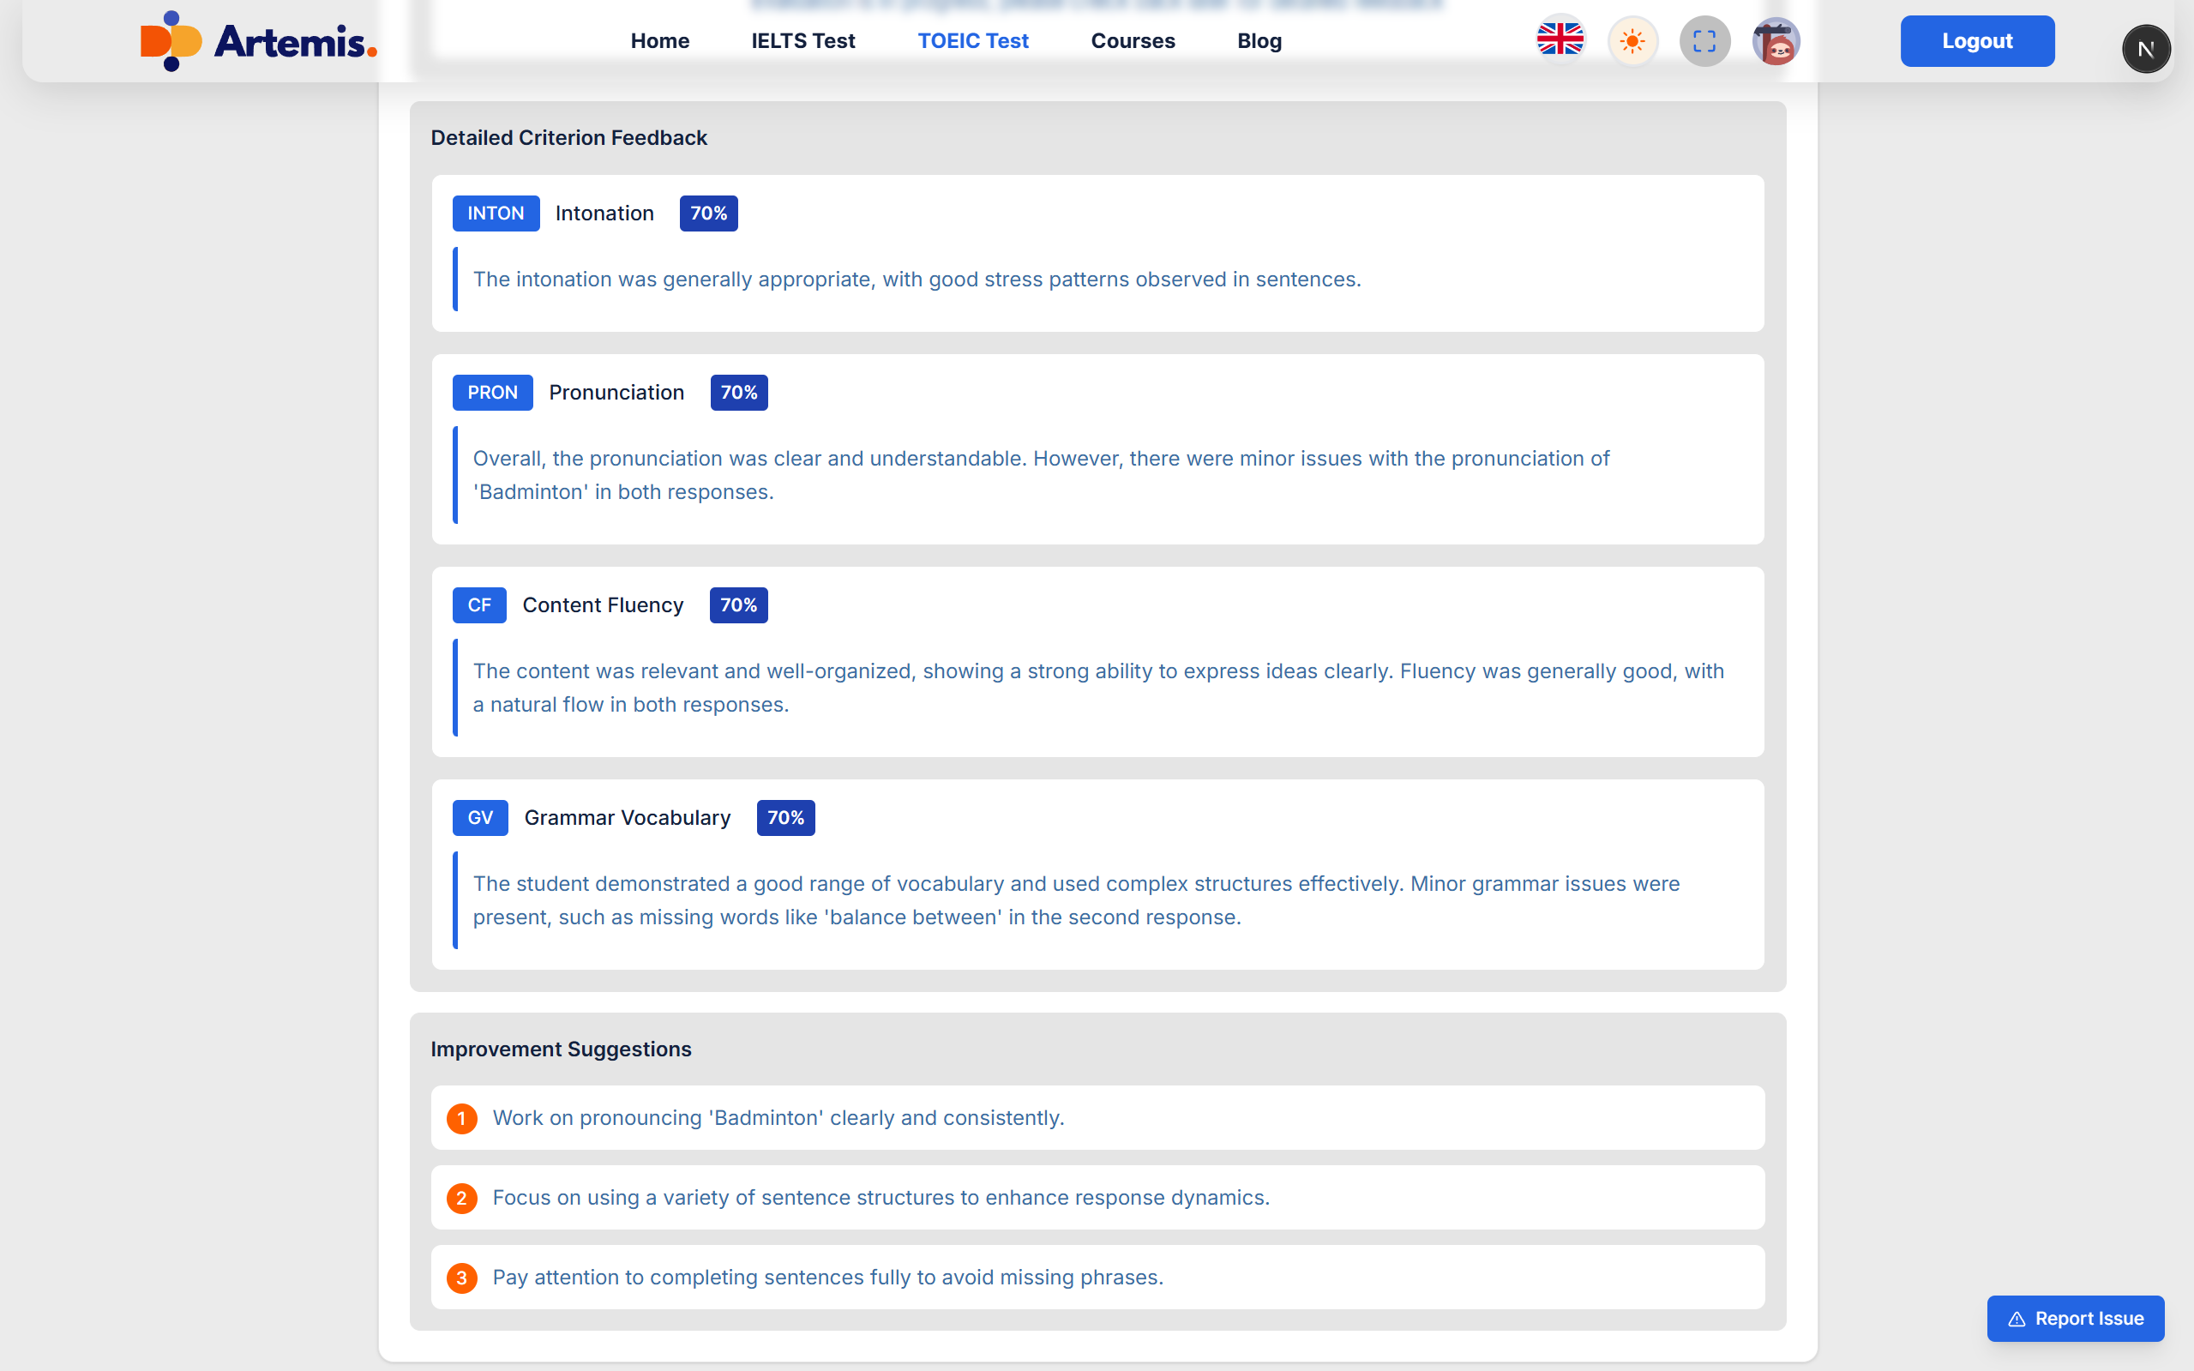Viewport: 2194px width, 1371px height.
Task: Click the Grammar Vocabulary 70% score badge
Action: click(785, 818)
